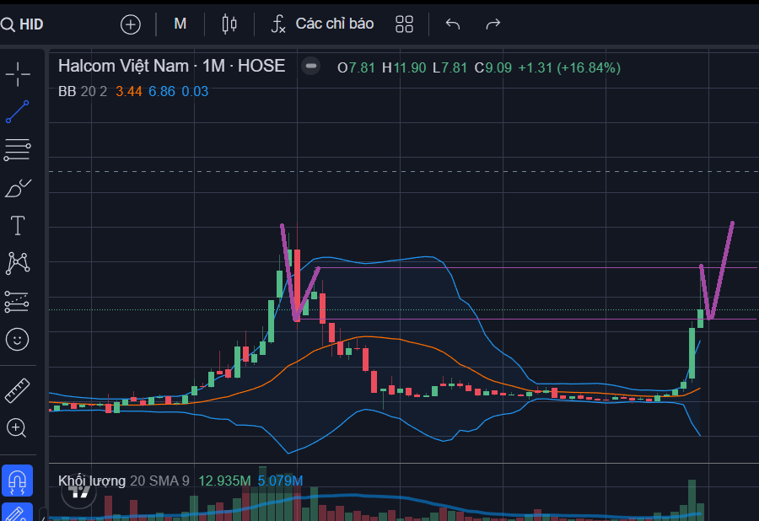Select the trend line drawing tool

coord(18,112)
